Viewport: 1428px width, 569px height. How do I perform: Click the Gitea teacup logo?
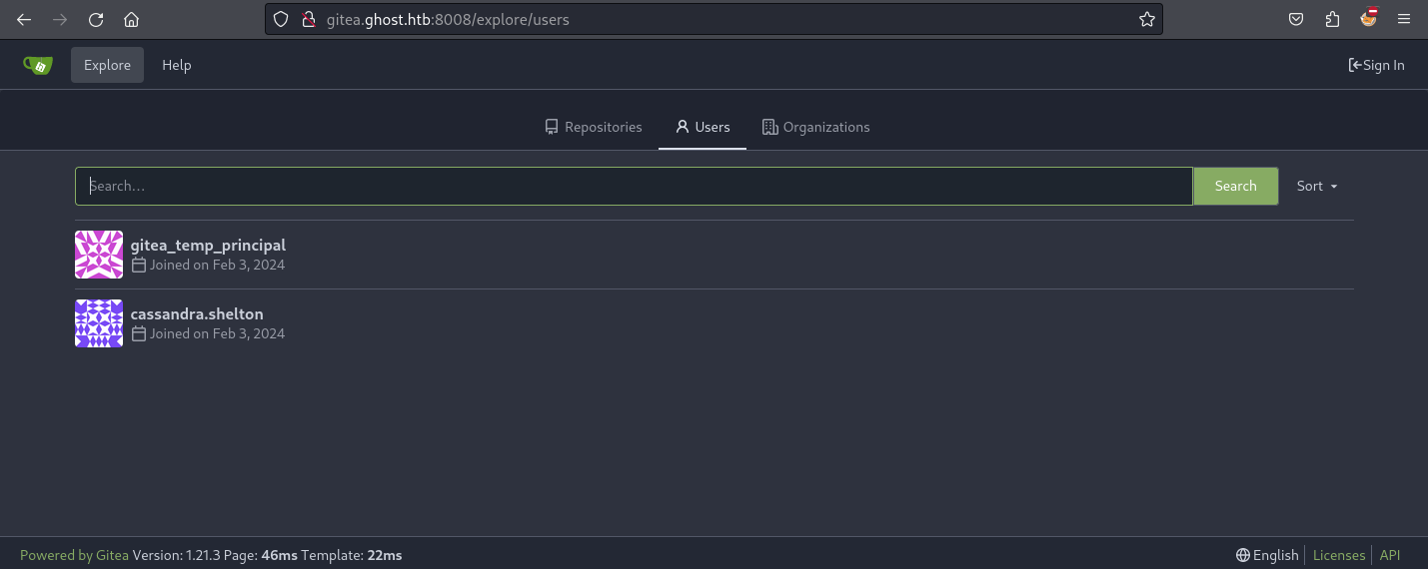(x=38, y=65)
